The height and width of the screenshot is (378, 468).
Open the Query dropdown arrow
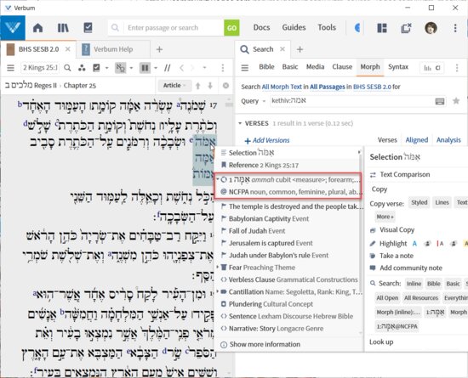coord(264,101)
